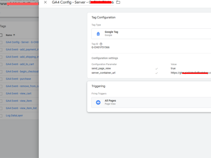This screenshot has width=211, height=158.
Task: Open the GA4 Event - view_item tag
Action: [19, 101]
